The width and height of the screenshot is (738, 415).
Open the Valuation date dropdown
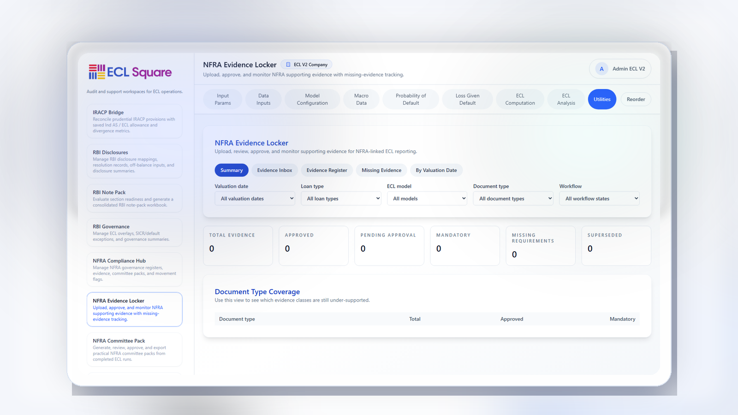[255, 199]
